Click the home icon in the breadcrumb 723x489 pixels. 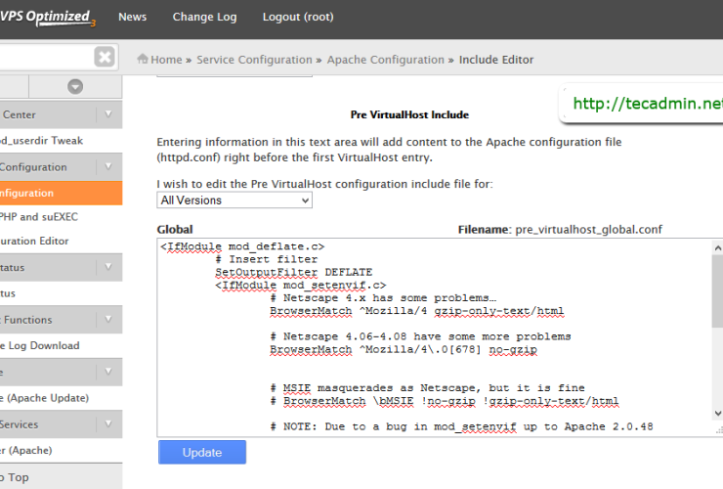143,60
